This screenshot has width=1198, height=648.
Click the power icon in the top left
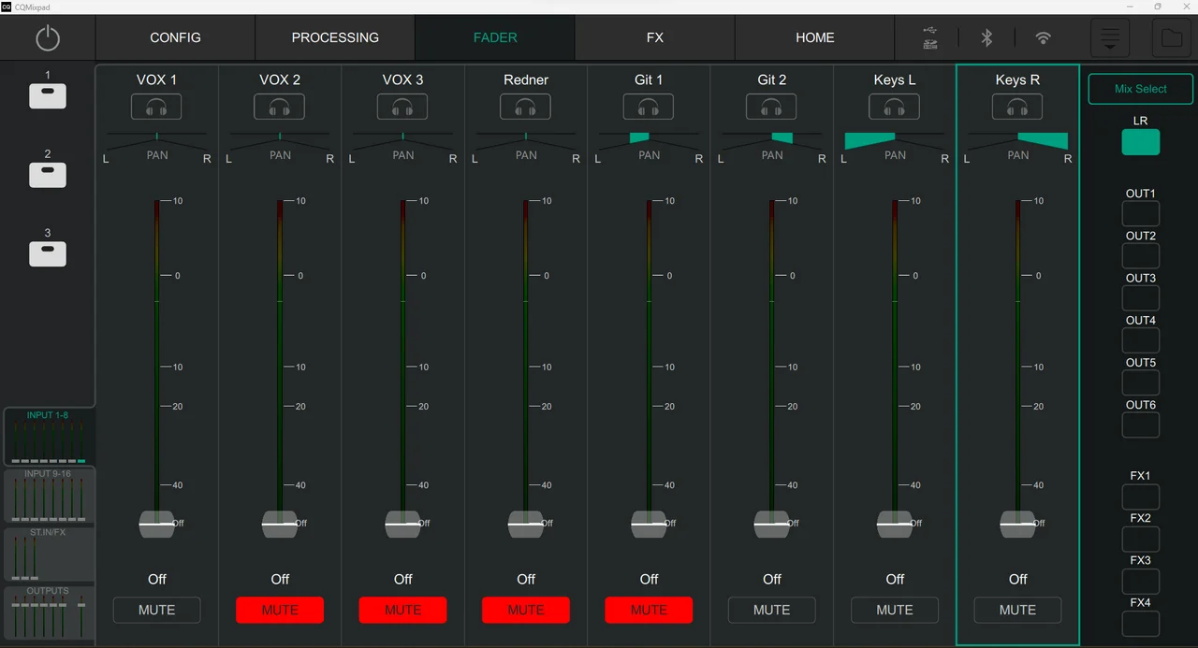48,37
